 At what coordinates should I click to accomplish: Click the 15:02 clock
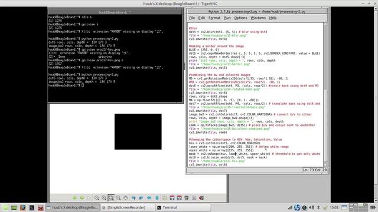(334, 207)
